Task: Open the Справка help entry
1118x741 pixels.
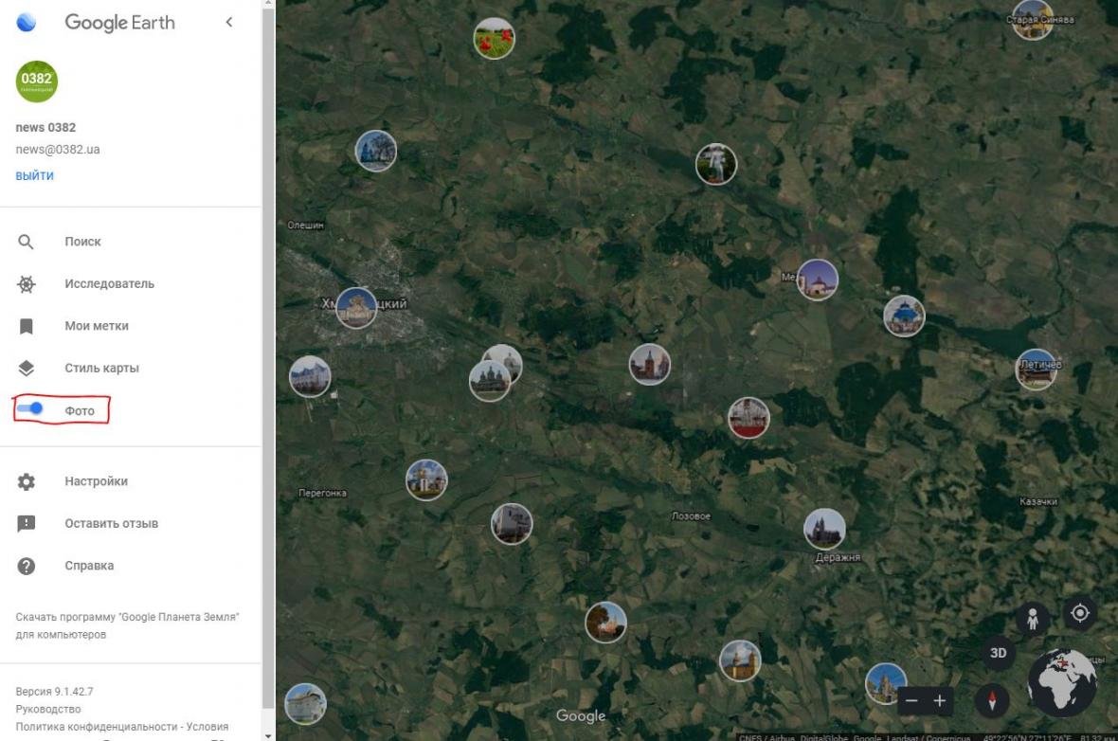Action: point(89,566)
